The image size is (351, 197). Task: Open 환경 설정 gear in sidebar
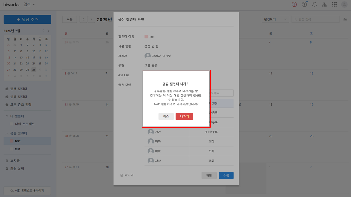pos(17,168)
